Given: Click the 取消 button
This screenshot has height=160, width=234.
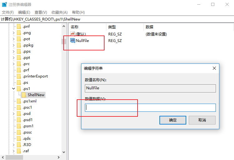Looking at the screenshot, I should point(202,120).
